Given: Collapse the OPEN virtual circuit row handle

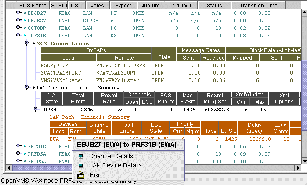Looking at the screenshot, I should click(x=36, y=109).
